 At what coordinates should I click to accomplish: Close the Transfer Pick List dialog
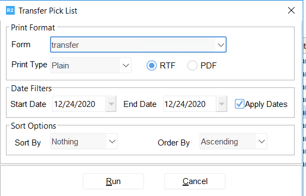tap(291, 10)
